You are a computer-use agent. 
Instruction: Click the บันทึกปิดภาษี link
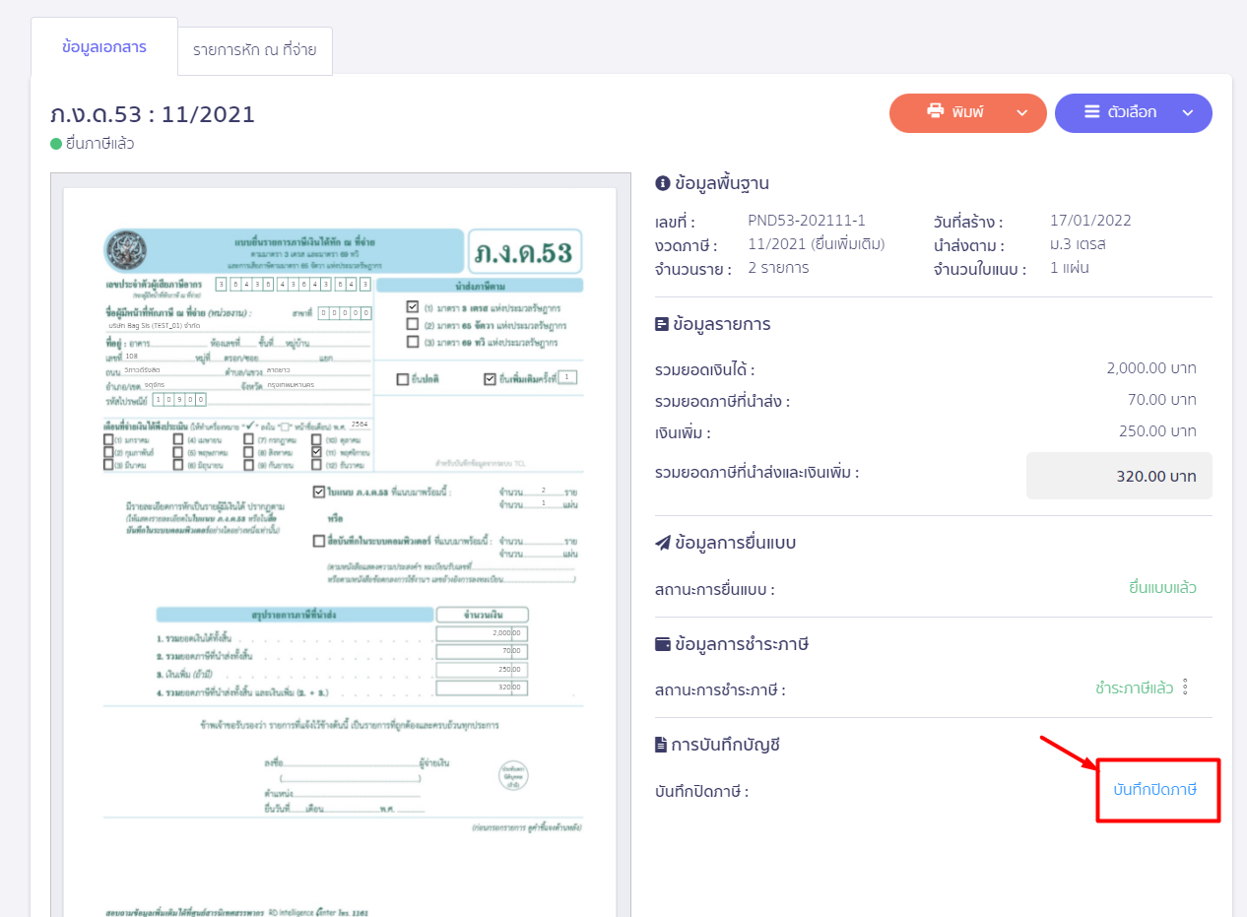pos(1154,790)
